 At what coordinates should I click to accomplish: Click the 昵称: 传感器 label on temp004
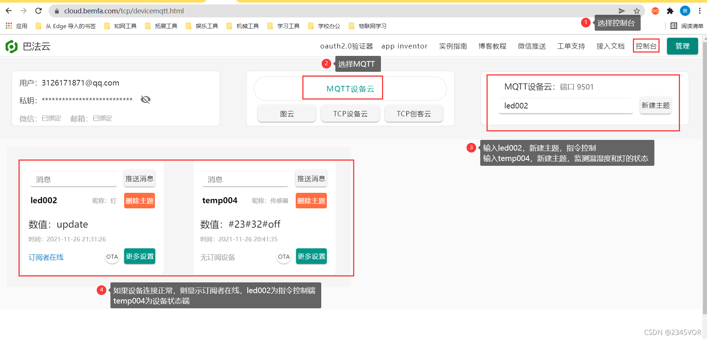click(x=270, y=201)
